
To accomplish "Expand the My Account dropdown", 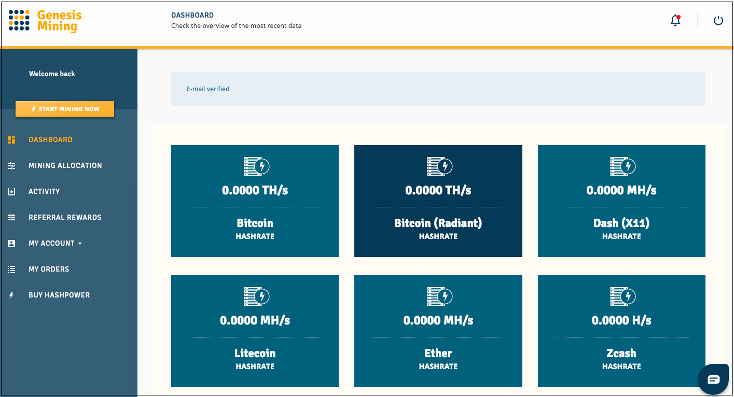I will (55, 243).
